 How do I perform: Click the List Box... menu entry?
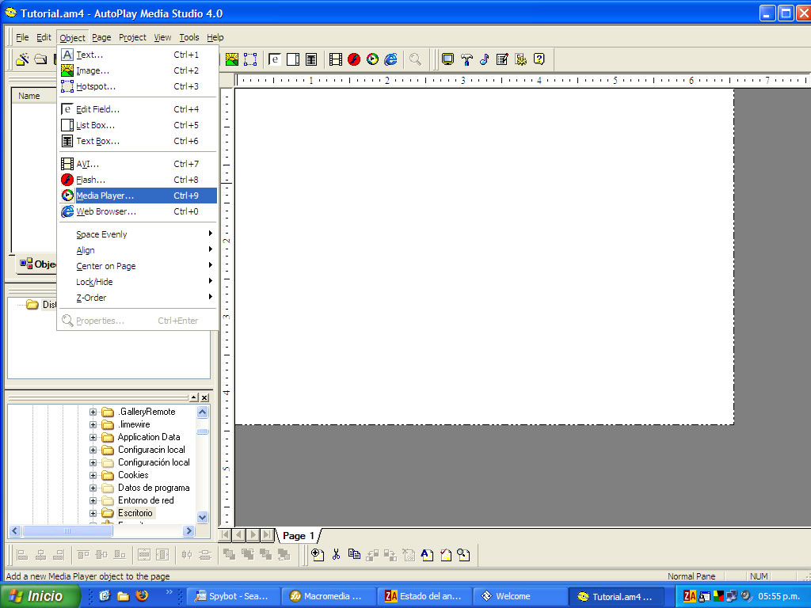point(137,125)
